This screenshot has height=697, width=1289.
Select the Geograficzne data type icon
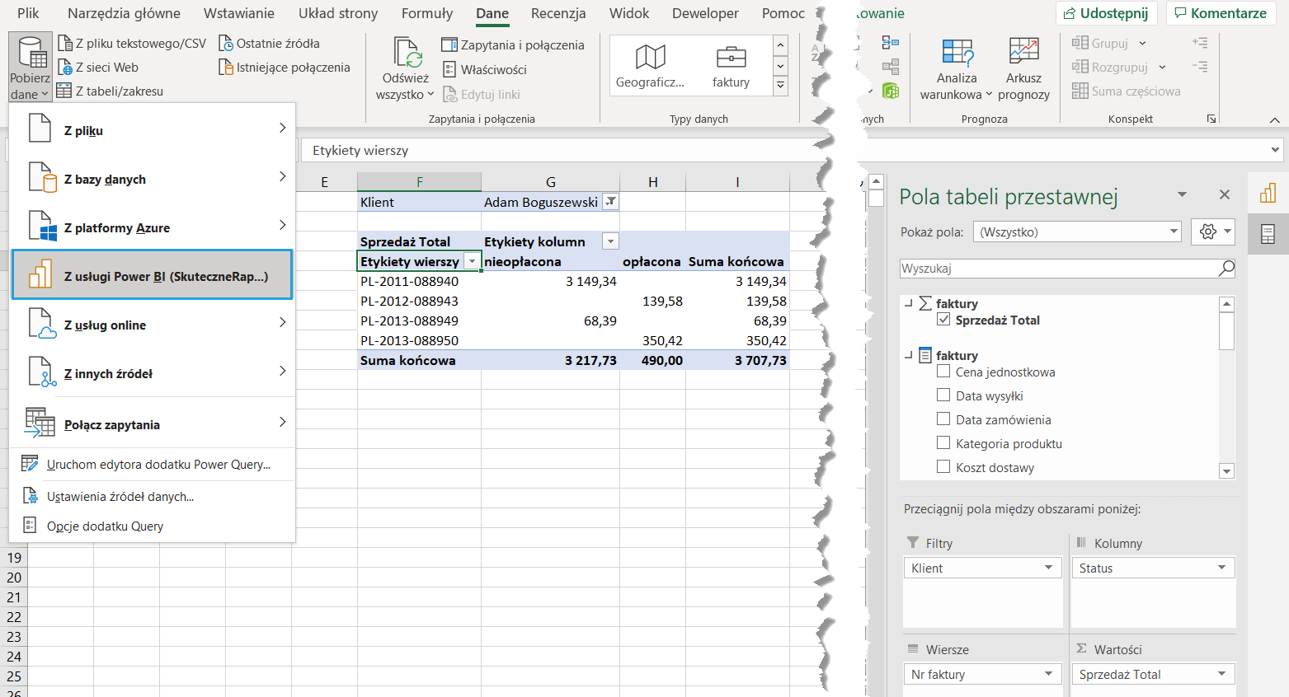coord(650,58)
